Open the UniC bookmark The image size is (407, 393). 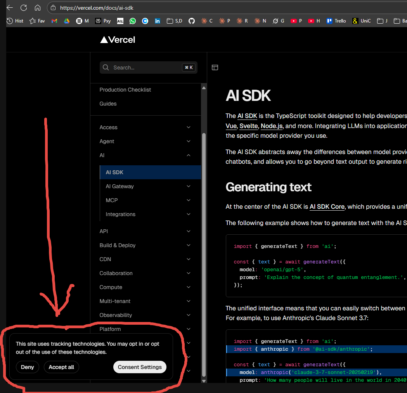362,21
